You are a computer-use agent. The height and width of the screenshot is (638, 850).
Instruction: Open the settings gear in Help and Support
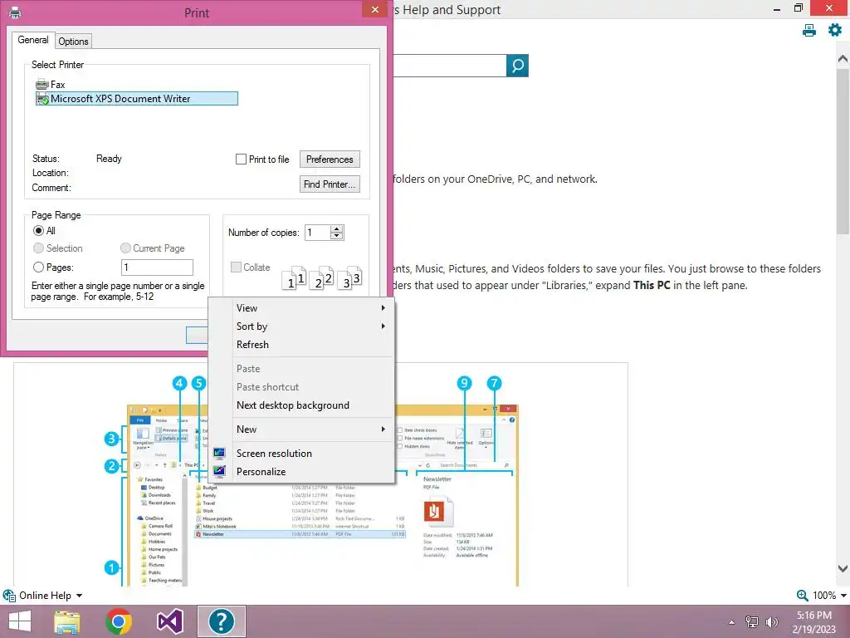click(x=835, y=30)
